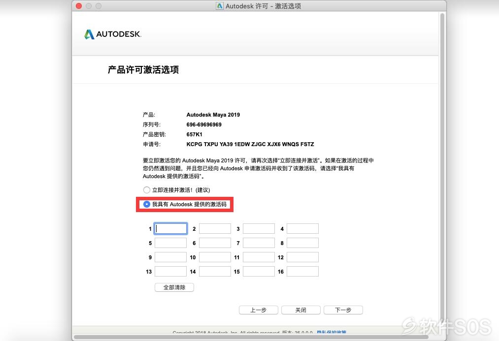Image resolution: width=499 pixels, height=341 pixels.
Task: Click activation code field 6
Action: [215, 243]
